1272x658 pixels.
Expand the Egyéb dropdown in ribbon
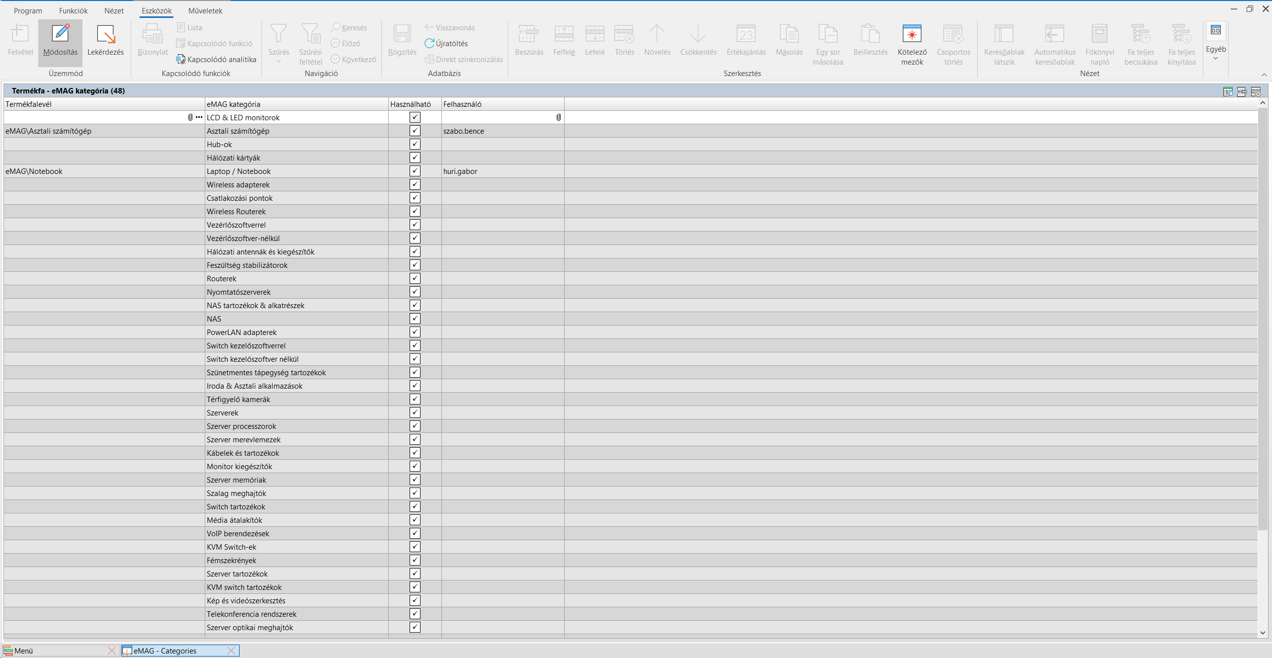tap(1215, 59)
